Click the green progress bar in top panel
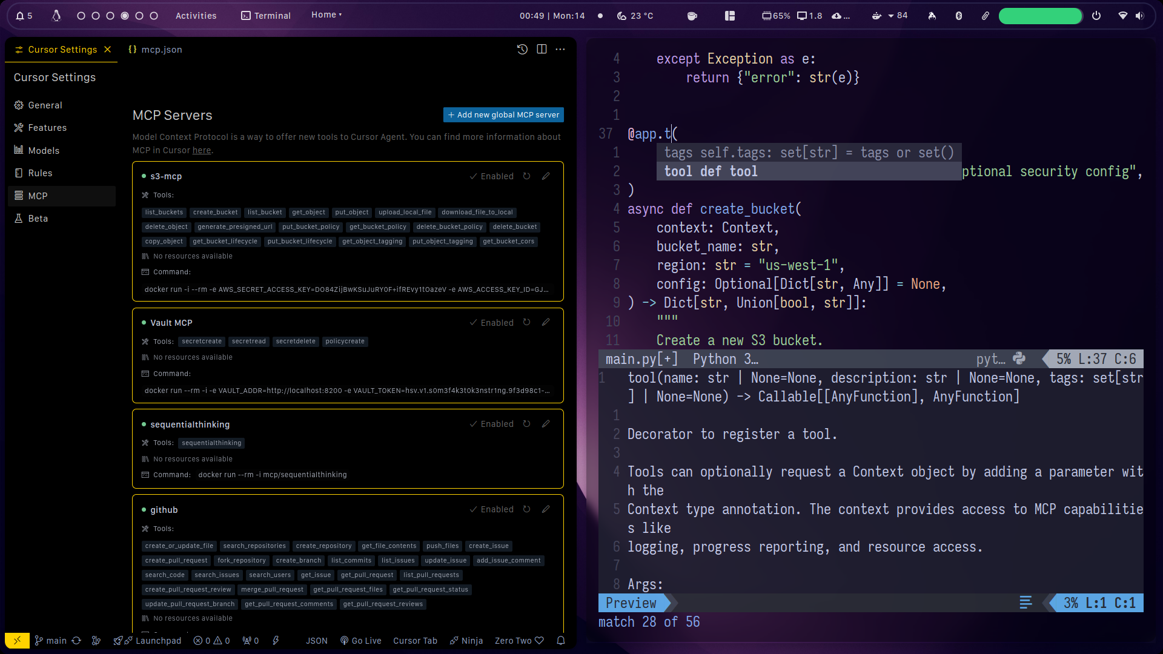The width and height of the screenshot is (1163, 654). coord(1040,16)
